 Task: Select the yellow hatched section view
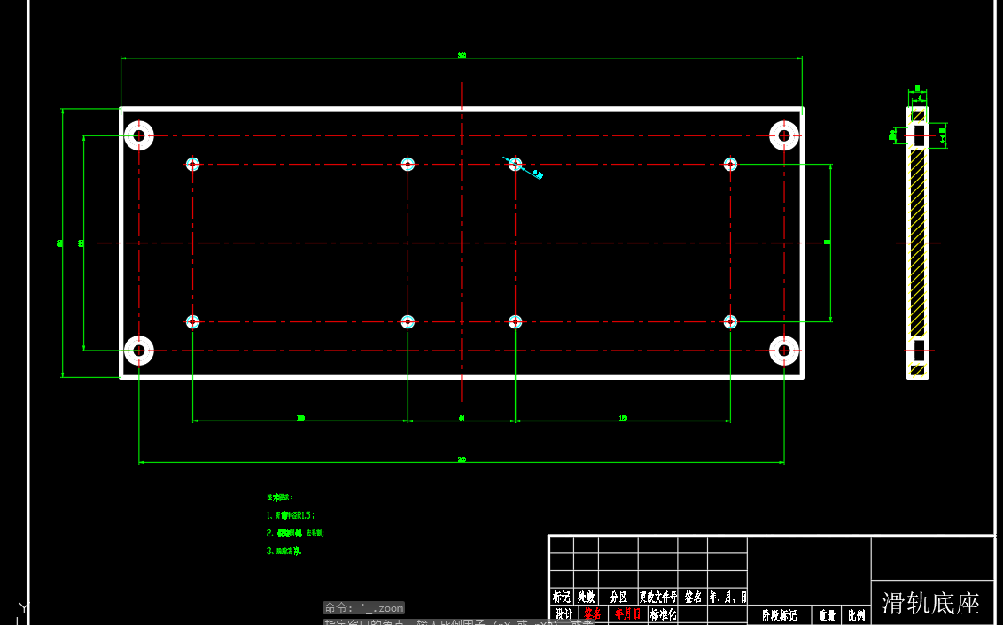(x=918, y=243)
